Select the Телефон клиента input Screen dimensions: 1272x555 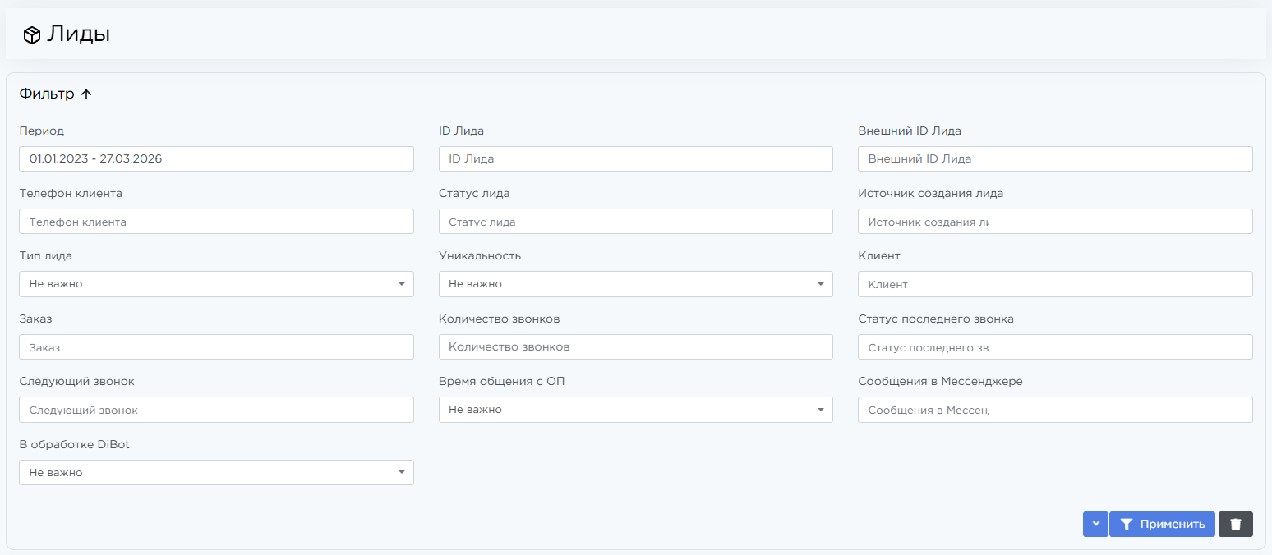click(x=216, y=222)
